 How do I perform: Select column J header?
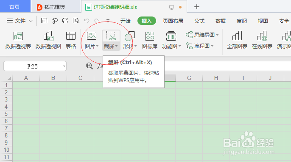click(270, 78)
